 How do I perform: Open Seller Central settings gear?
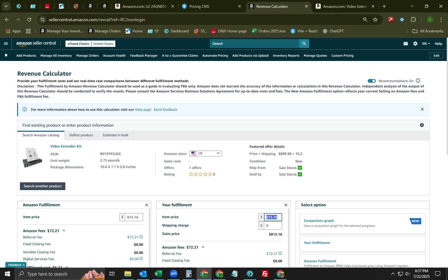pyautogui.click(x=415, y=44)
